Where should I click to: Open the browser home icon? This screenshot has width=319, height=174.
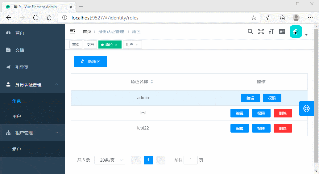[x=49, y=18]
